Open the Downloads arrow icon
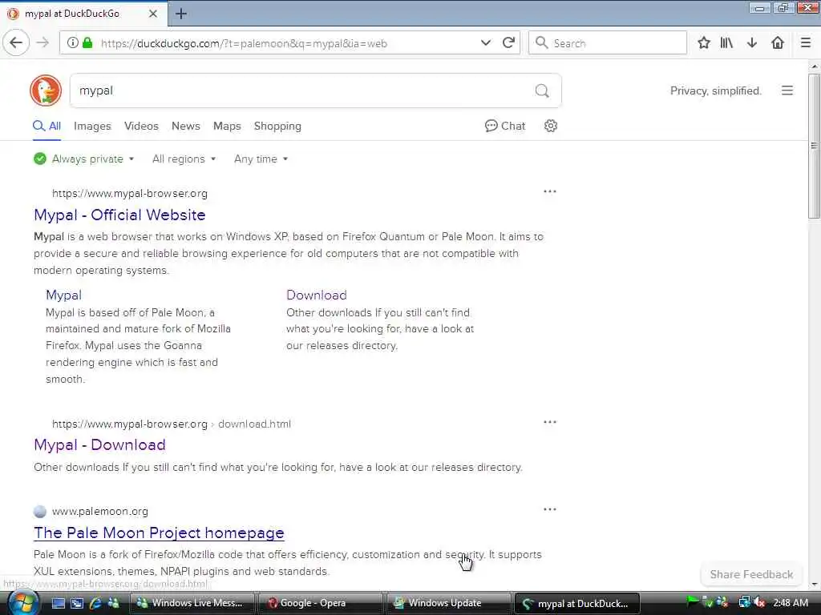This screenshot has width=821, height=615. coord(752,43)
